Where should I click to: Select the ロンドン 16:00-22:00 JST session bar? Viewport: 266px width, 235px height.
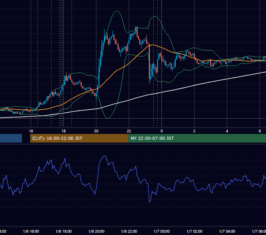[79, 138]
